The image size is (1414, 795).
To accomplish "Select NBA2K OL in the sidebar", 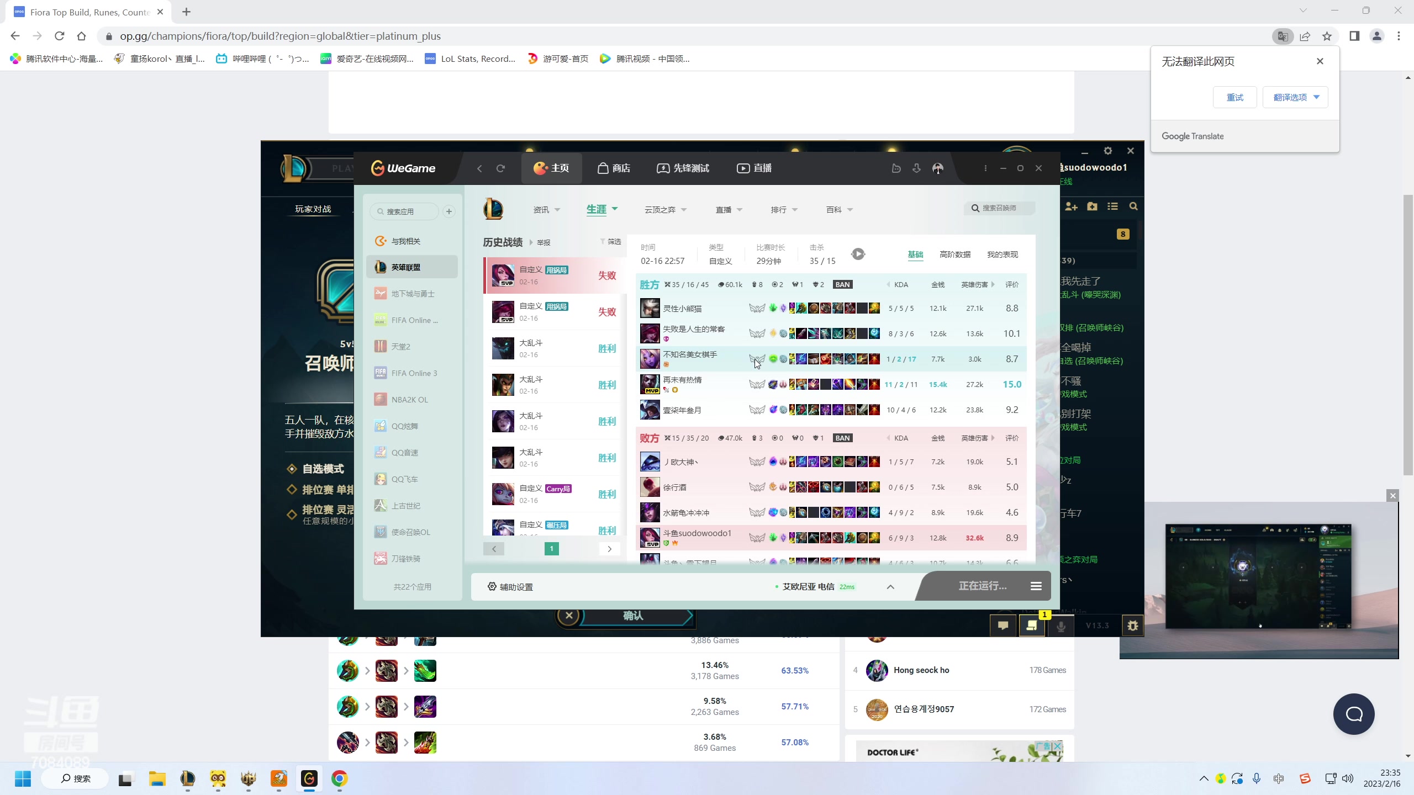I will 412,400.
